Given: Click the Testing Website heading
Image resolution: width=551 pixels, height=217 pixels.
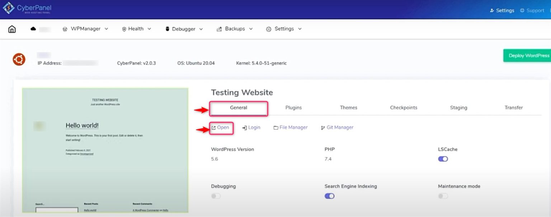Looking at the screenshot, I should point(242,93).
